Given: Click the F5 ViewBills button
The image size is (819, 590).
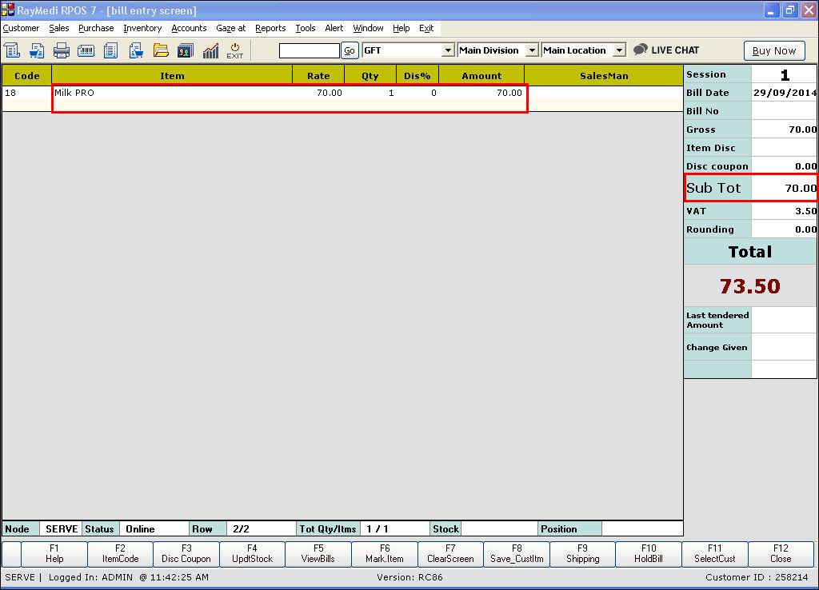Looking at the screenshot, I should coord(318,553).
